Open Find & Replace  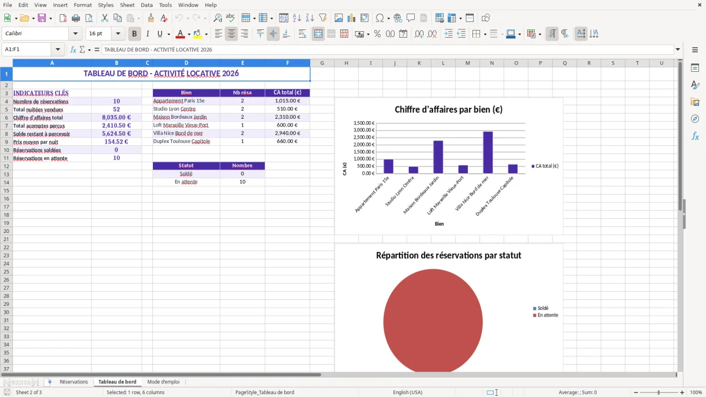click(x=218, y=18)
